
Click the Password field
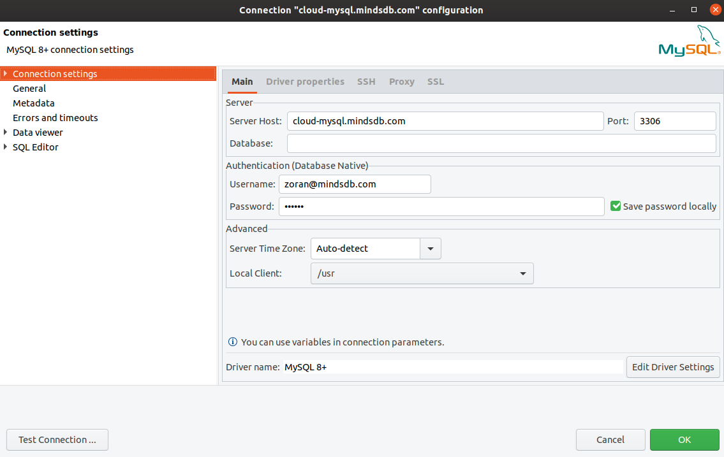[x=441, y=206]
